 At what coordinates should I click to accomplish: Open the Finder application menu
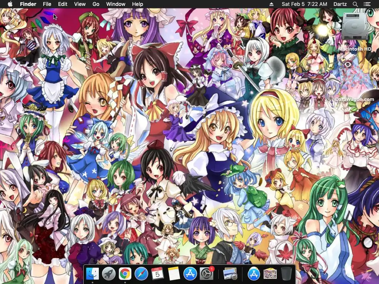pos(28,4)
